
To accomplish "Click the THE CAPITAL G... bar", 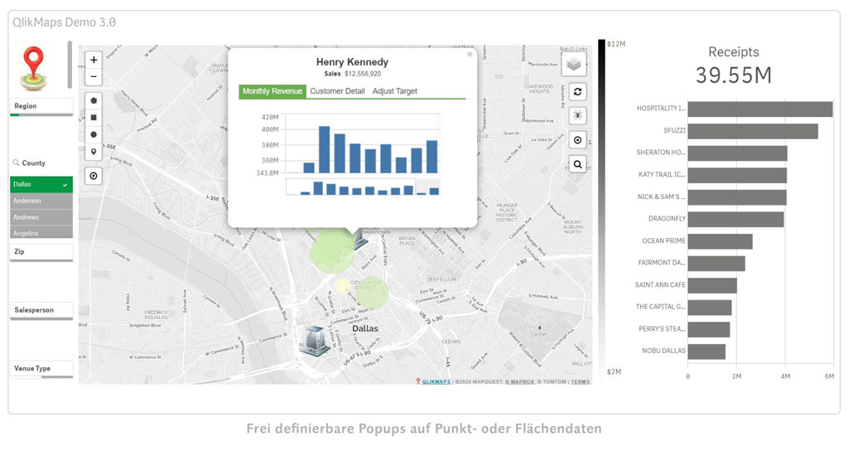I will (710, 308).
